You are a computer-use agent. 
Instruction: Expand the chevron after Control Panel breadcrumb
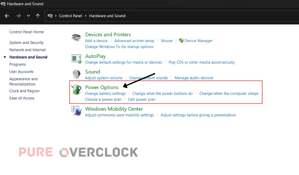pyautogui.click(x=86, y=16)
